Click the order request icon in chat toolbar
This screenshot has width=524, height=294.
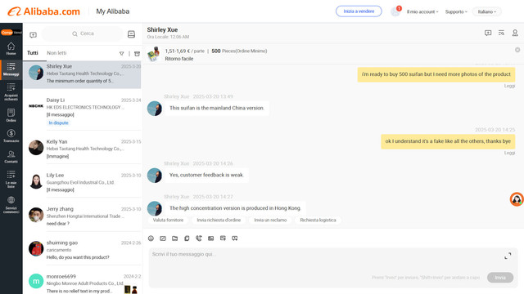coord(223,238)
